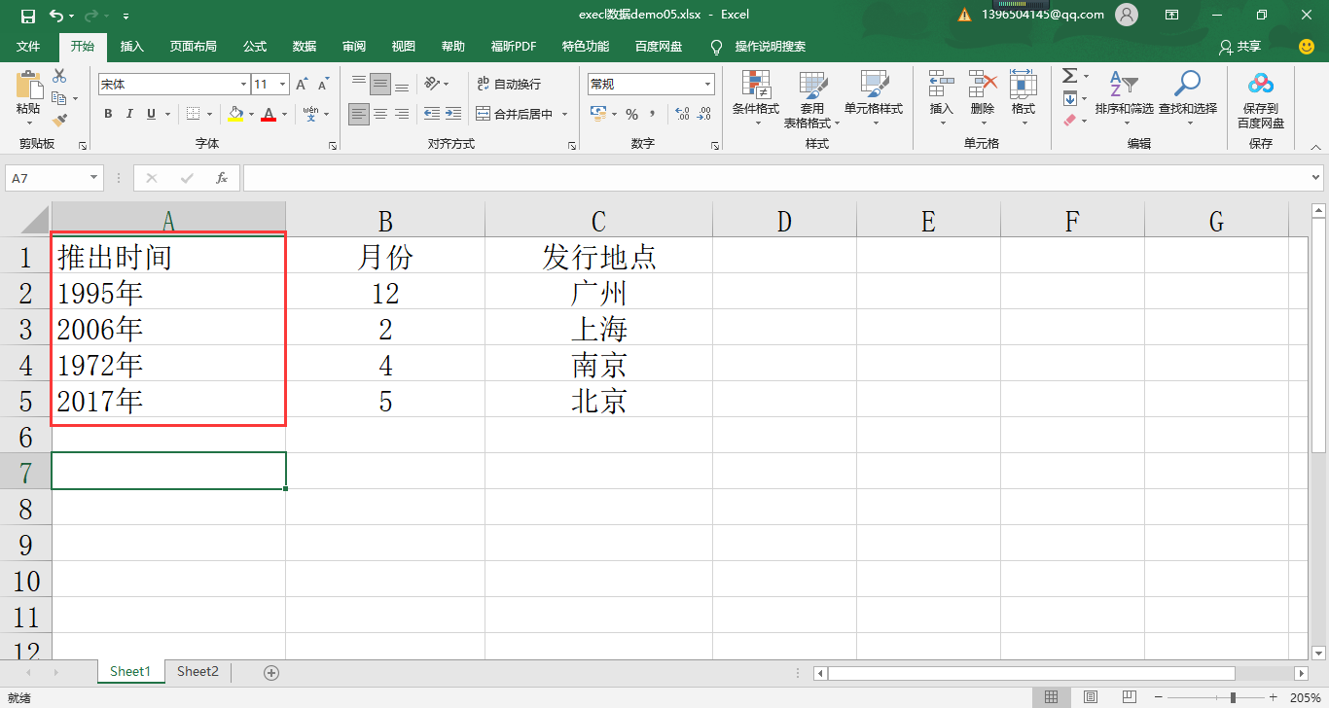Toggle bold formatting

[x=108, y=114]
